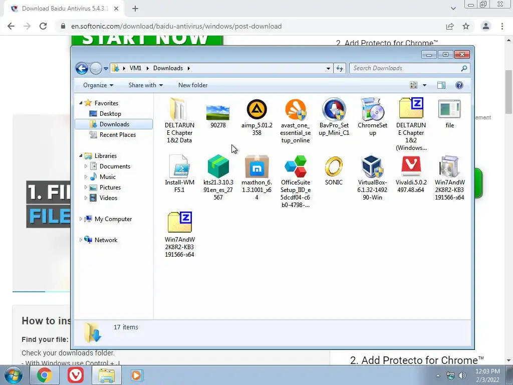Screen dimensions: 513x385
Task: Click the taskbar volume speaker icon
Action: click(462, 375)
